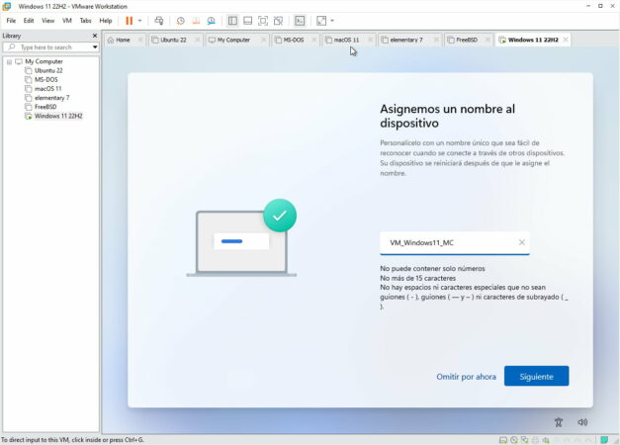620x445 pixels.
Task: Click Send Ctrl+Alt+Del toolbar icon
Action: tap(159, 21)
